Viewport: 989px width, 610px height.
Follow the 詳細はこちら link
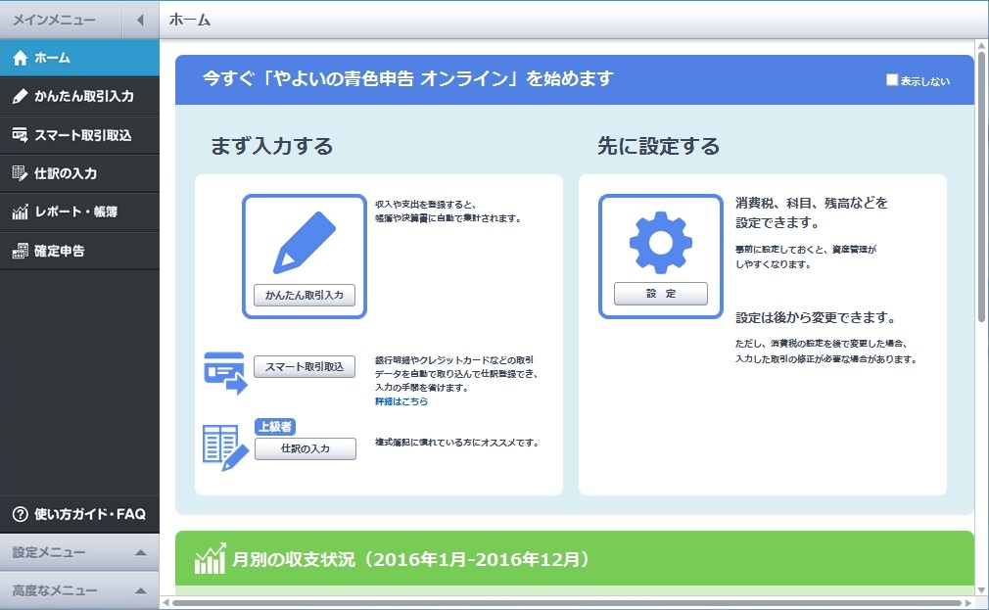point(401,401)
